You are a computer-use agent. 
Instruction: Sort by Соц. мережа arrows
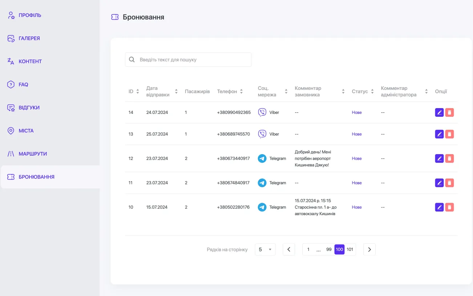point(286,91)
